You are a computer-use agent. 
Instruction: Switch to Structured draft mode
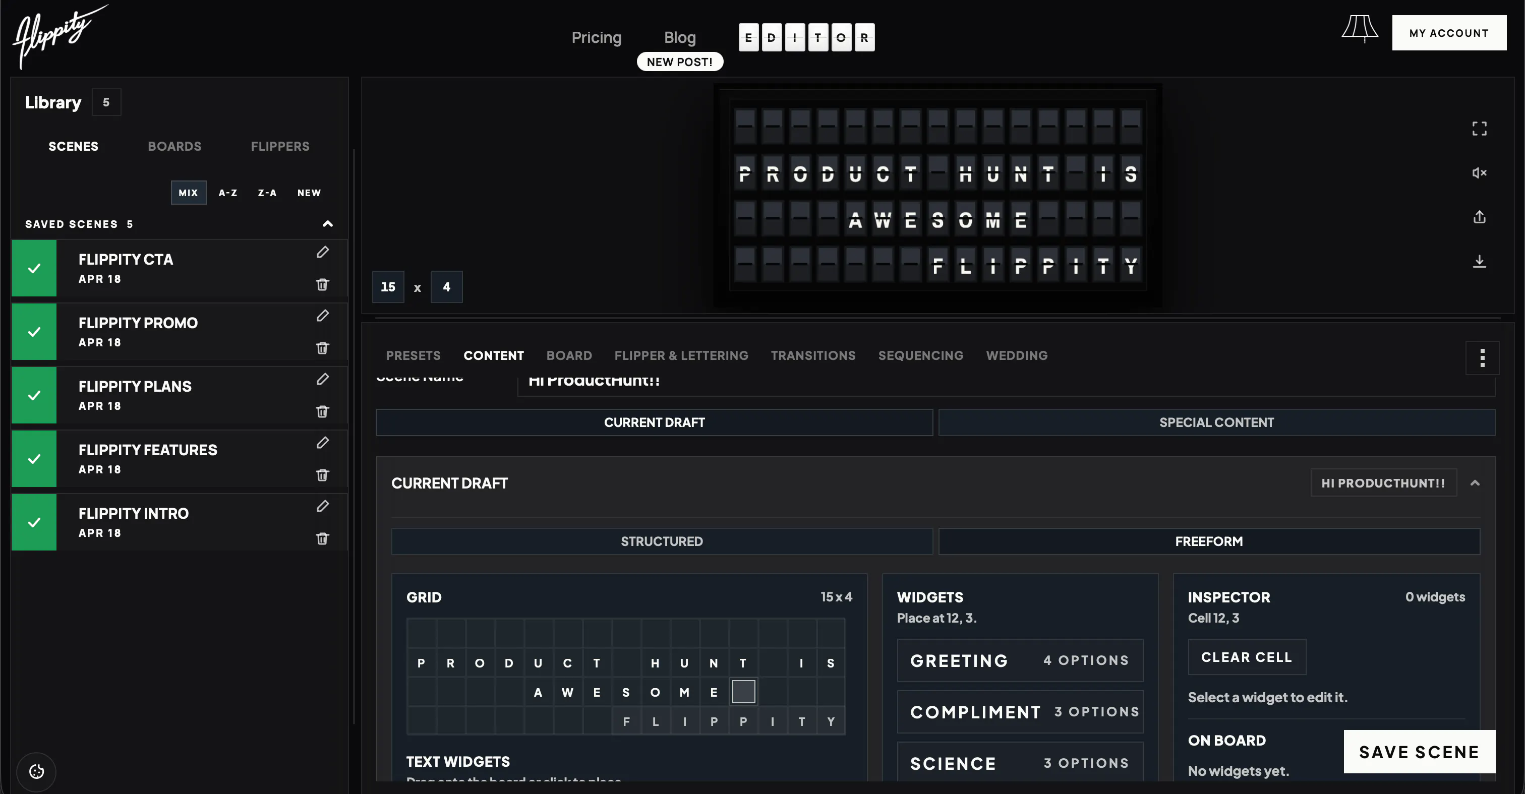(662, 541)
